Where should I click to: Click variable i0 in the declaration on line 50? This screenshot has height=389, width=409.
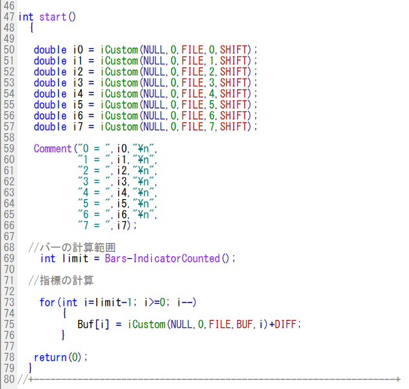(78, 49)
